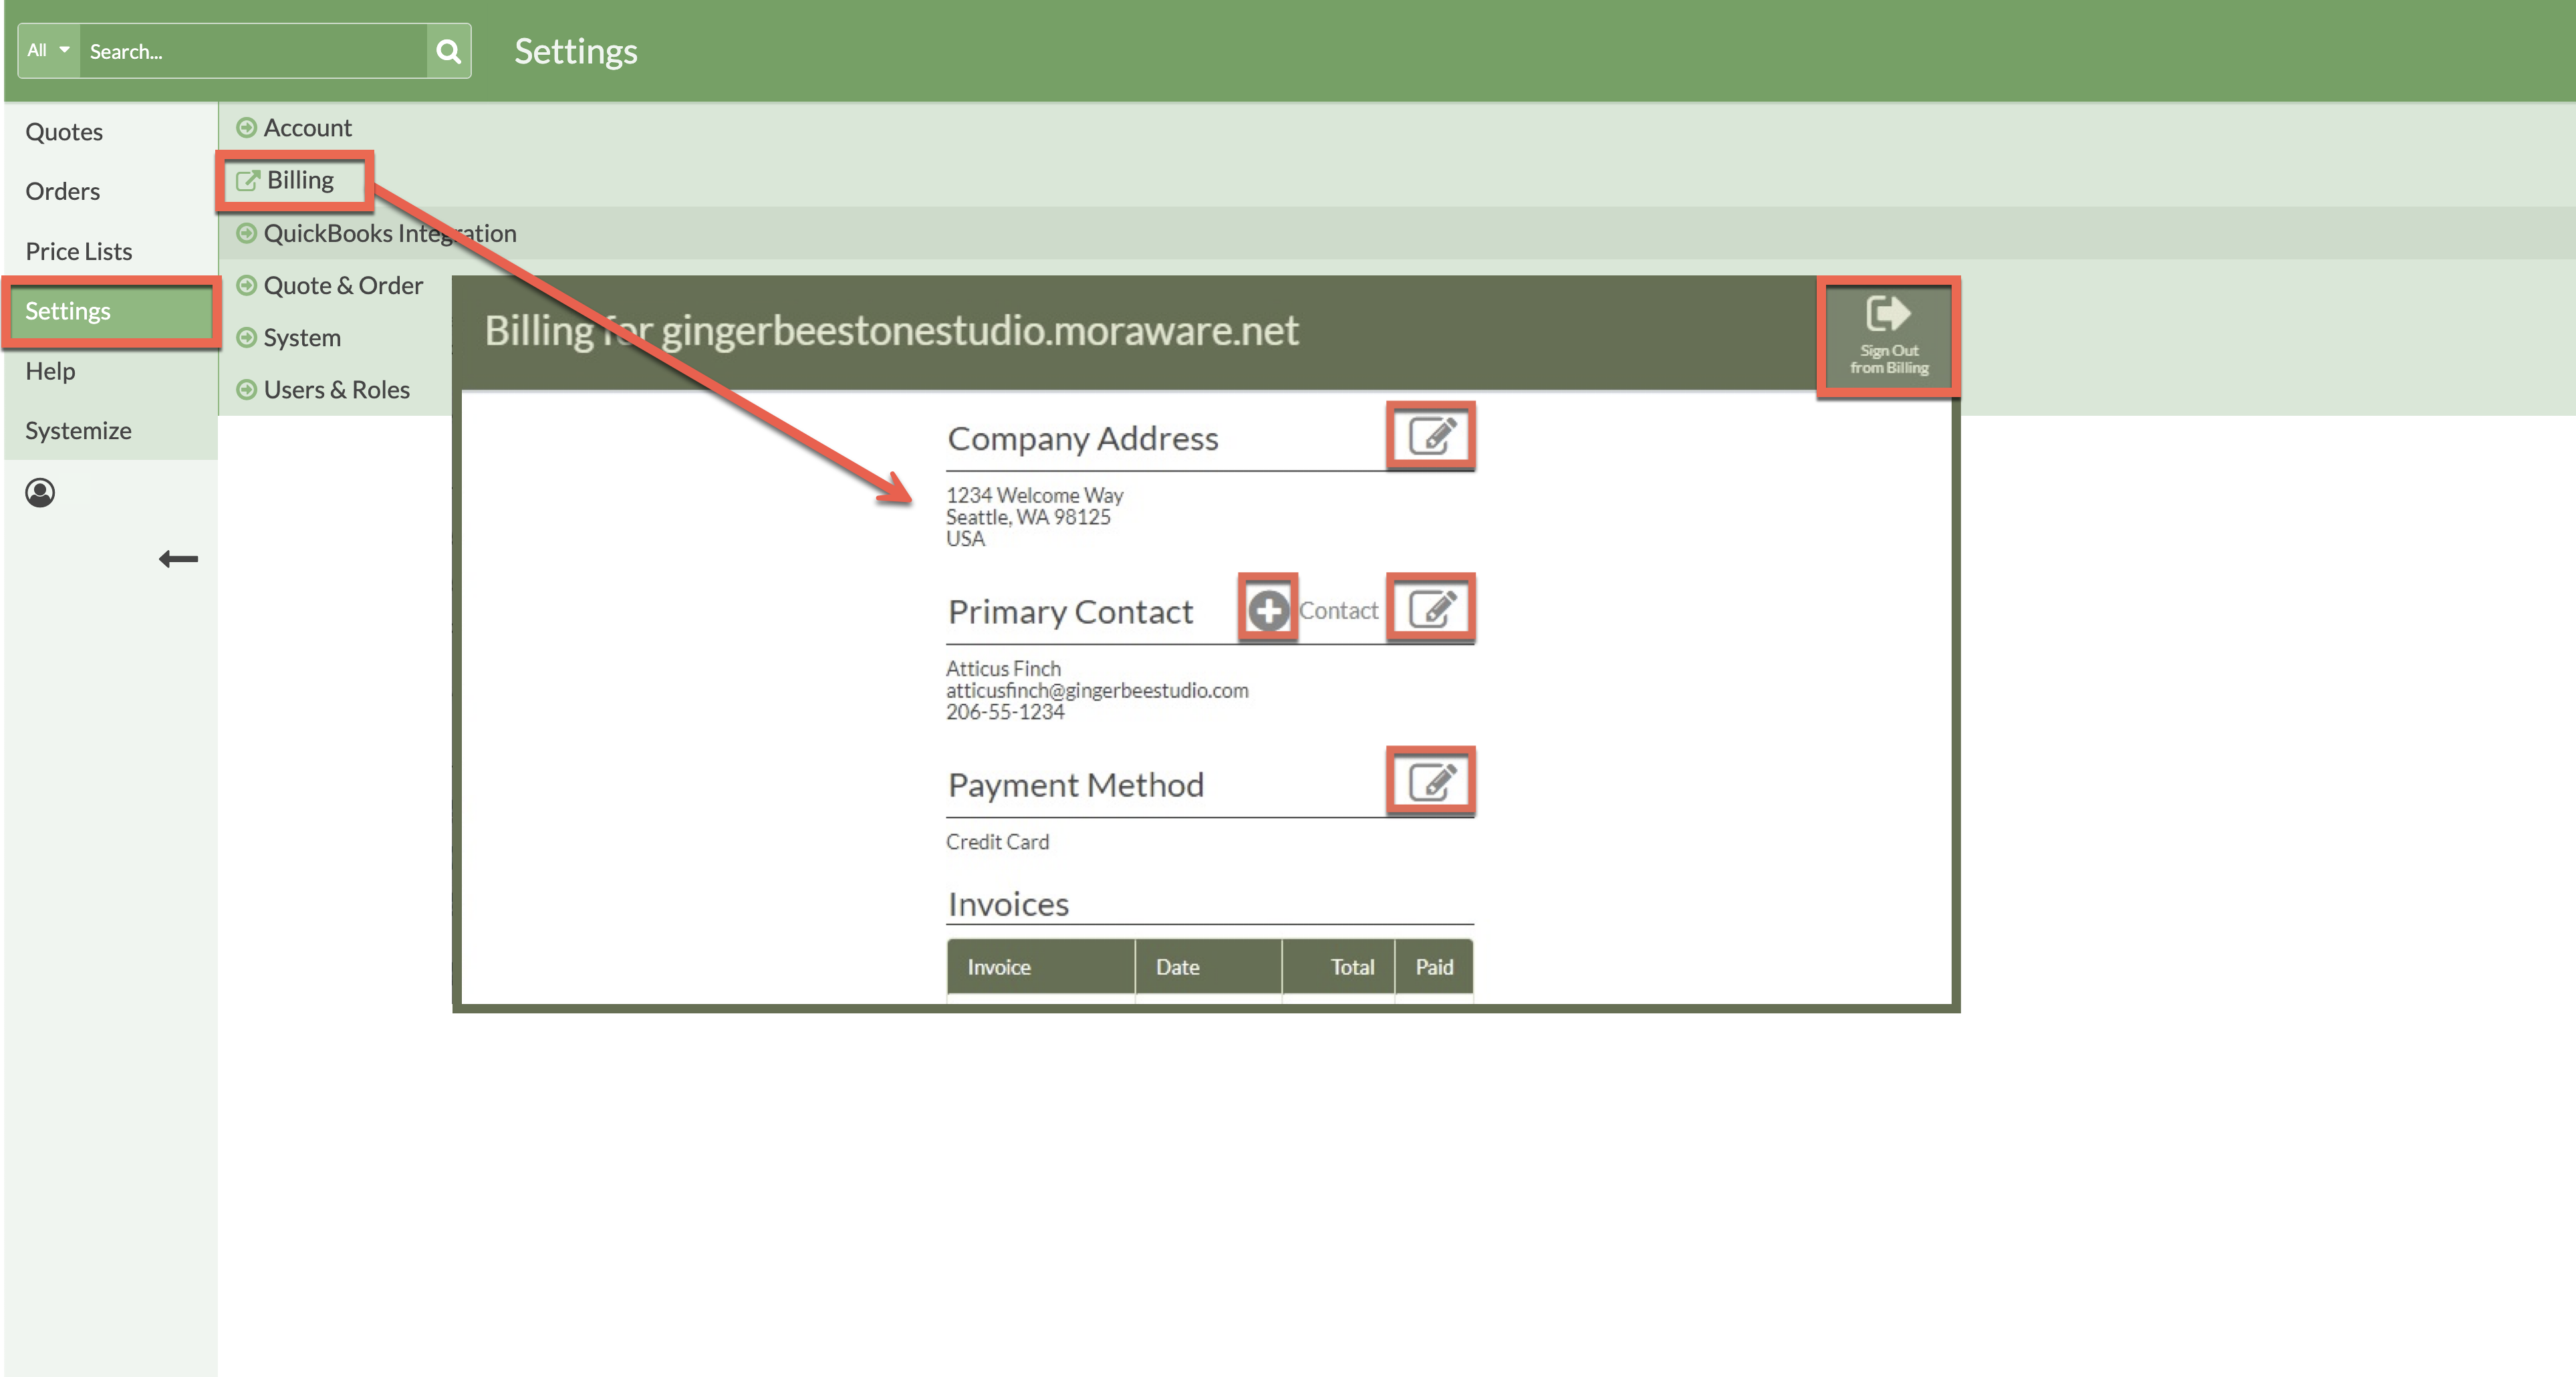This screenshot has height=1377, width=2576.
Task: Expand the Quote & Order section
Action: point(246,285)
